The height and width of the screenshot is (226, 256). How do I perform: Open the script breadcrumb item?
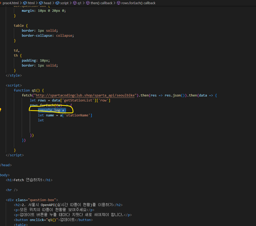point(64,3)
